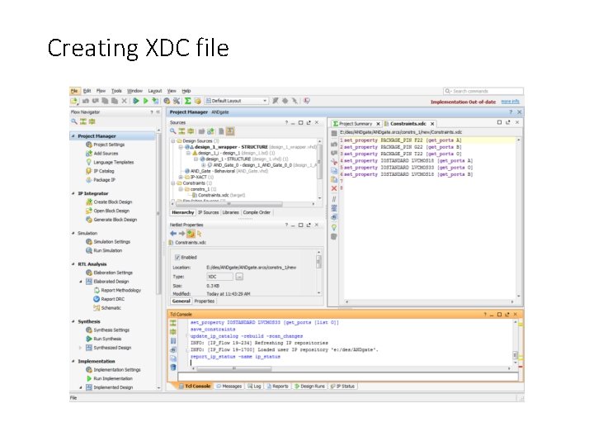Screen dimensions: 594x446
Task: Click Elaborated Design in Flow Navigator
Action: point(111,282)
